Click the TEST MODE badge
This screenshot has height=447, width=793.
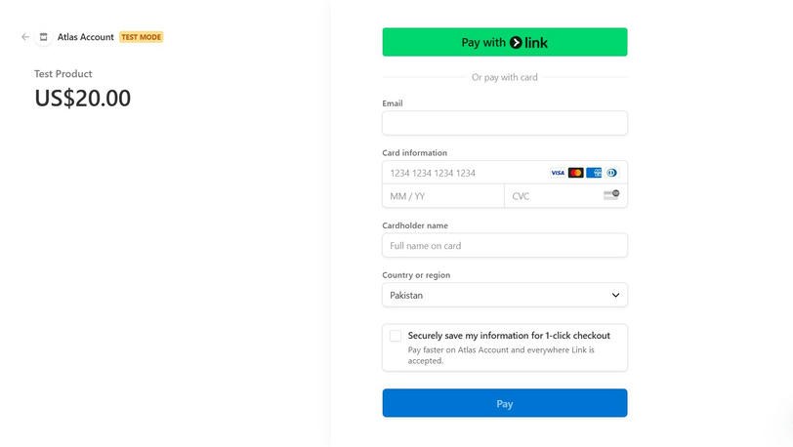(141, 37)
